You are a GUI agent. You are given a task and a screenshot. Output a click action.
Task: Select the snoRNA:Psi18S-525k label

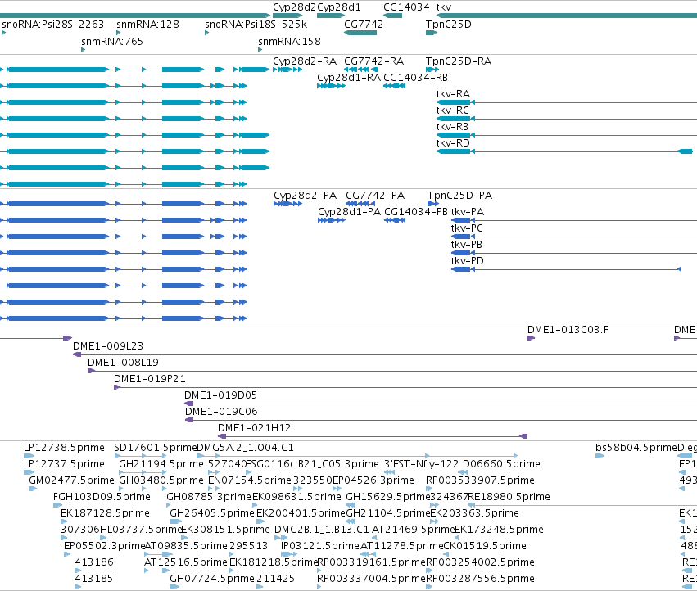coord(256,24)
